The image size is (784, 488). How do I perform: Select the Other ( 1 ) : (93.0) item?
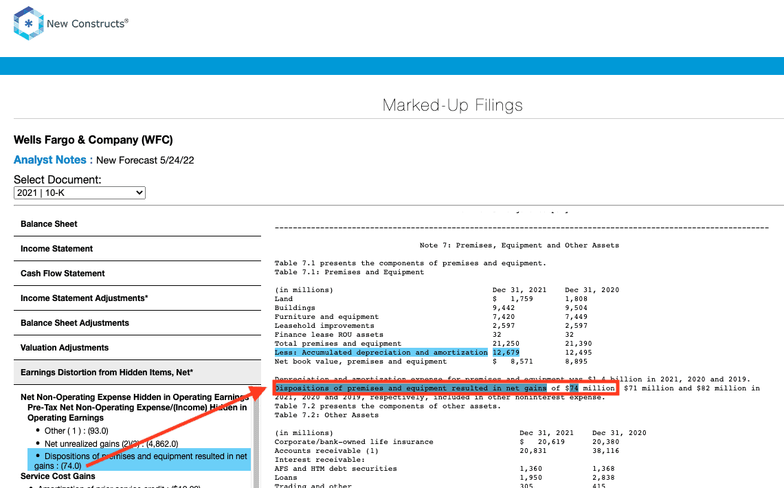pos(76,431)
